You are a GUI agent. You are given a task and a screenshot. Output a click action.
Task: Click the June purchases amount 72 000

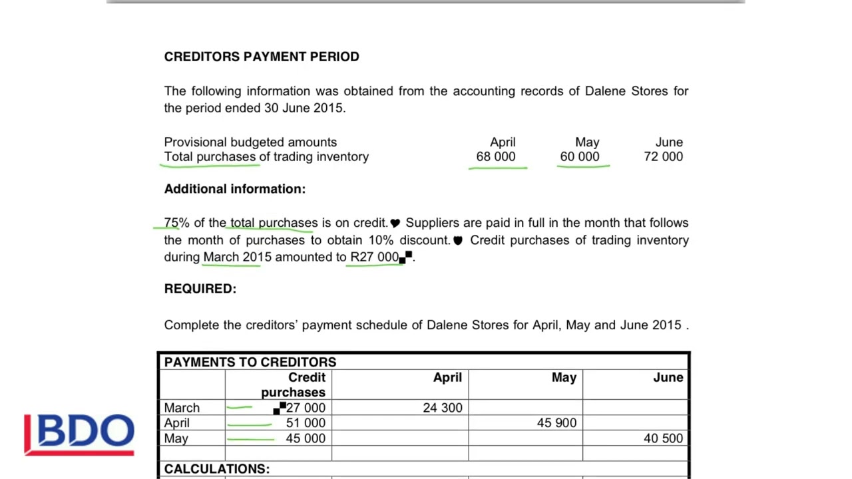pos(664,156)
